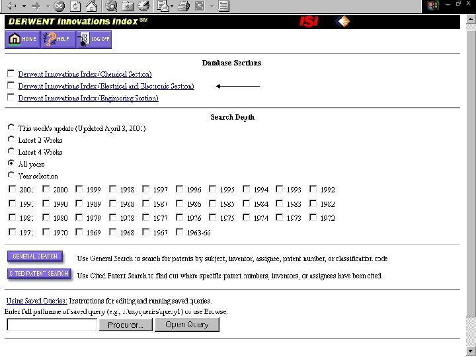Tick the 2001 year checkbox

pos(12,189)
